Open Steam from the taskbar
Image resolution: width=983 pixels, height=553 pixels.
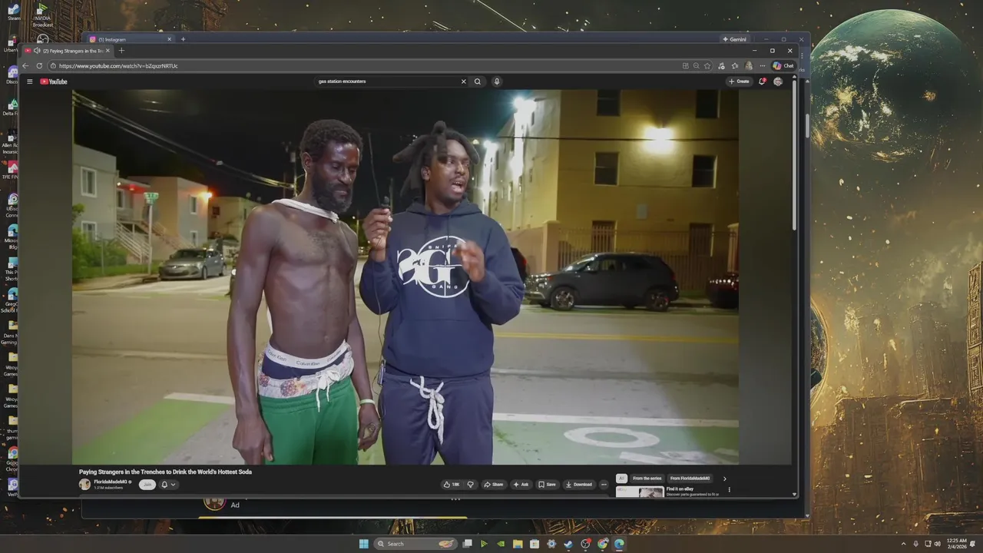click(x=568, y=544)
